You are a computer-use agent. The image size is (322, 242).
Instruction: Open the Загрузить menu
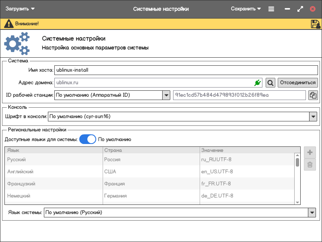pyautogui.click(x=20, y=9)
